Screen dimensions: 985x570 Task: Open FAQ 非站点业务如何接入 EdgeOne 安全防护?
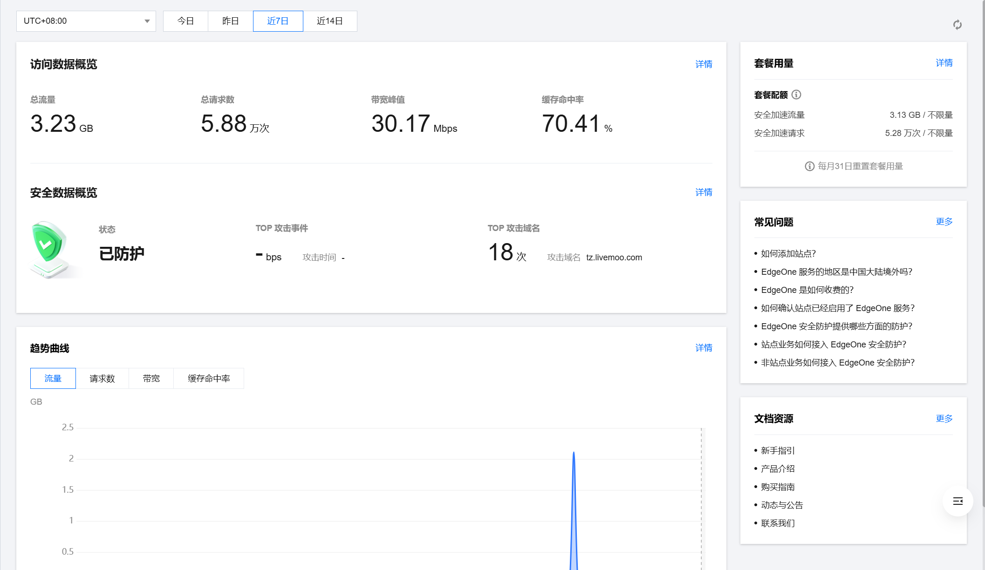click(x=838, y=363)
